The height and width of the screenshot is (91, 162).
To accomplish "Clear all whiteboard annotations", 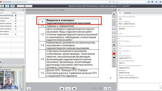I will [114, 45].
